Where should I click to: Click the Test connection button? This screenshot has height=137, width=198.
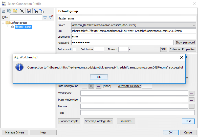[x=188, y=121]
